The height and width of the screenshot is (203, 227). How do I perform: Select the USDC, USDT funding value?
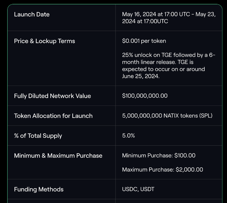138,189
